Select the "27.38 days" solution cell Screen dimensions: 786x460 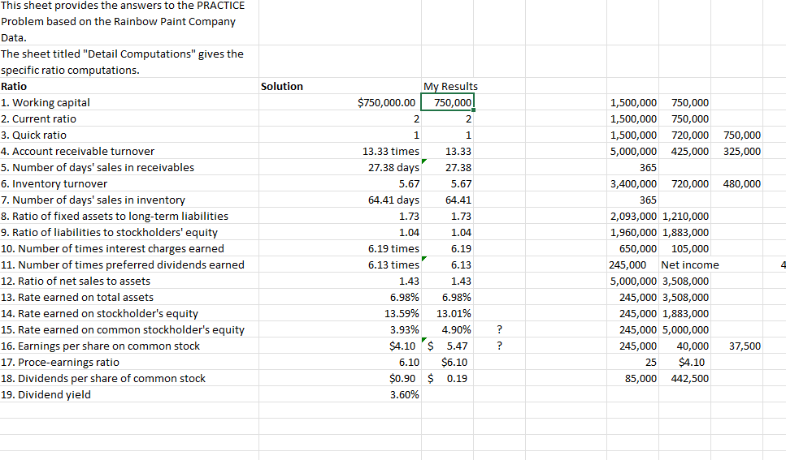[x=340, y=167]
